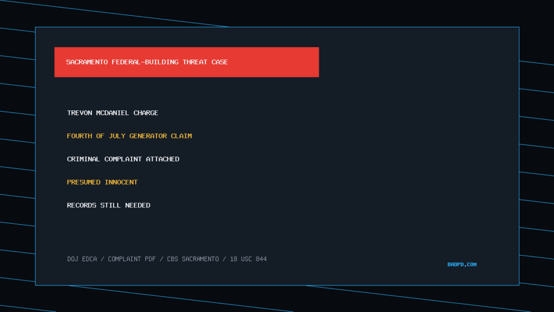The width and height of the screenshot is (554, 312).
Task: Click the BADPD.COM link
Action: [x=462, y=264]
